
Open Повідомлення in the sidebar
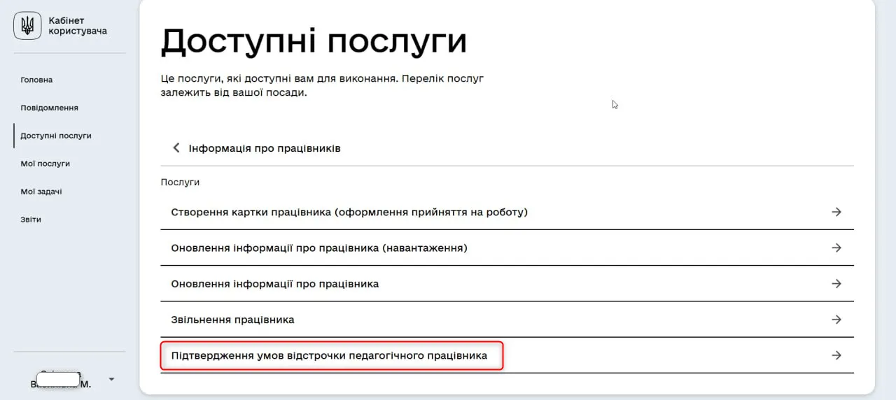(49, 108)
